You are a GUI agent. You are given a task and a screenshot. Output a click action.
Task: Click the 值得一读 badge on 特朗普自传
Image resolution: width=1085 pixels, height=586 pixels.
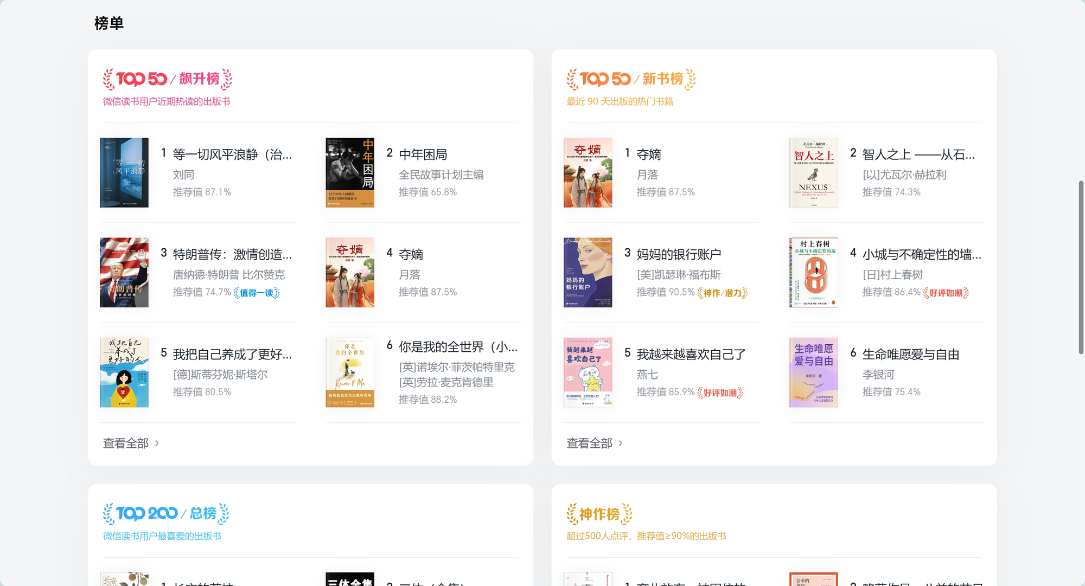click(257, 293)
